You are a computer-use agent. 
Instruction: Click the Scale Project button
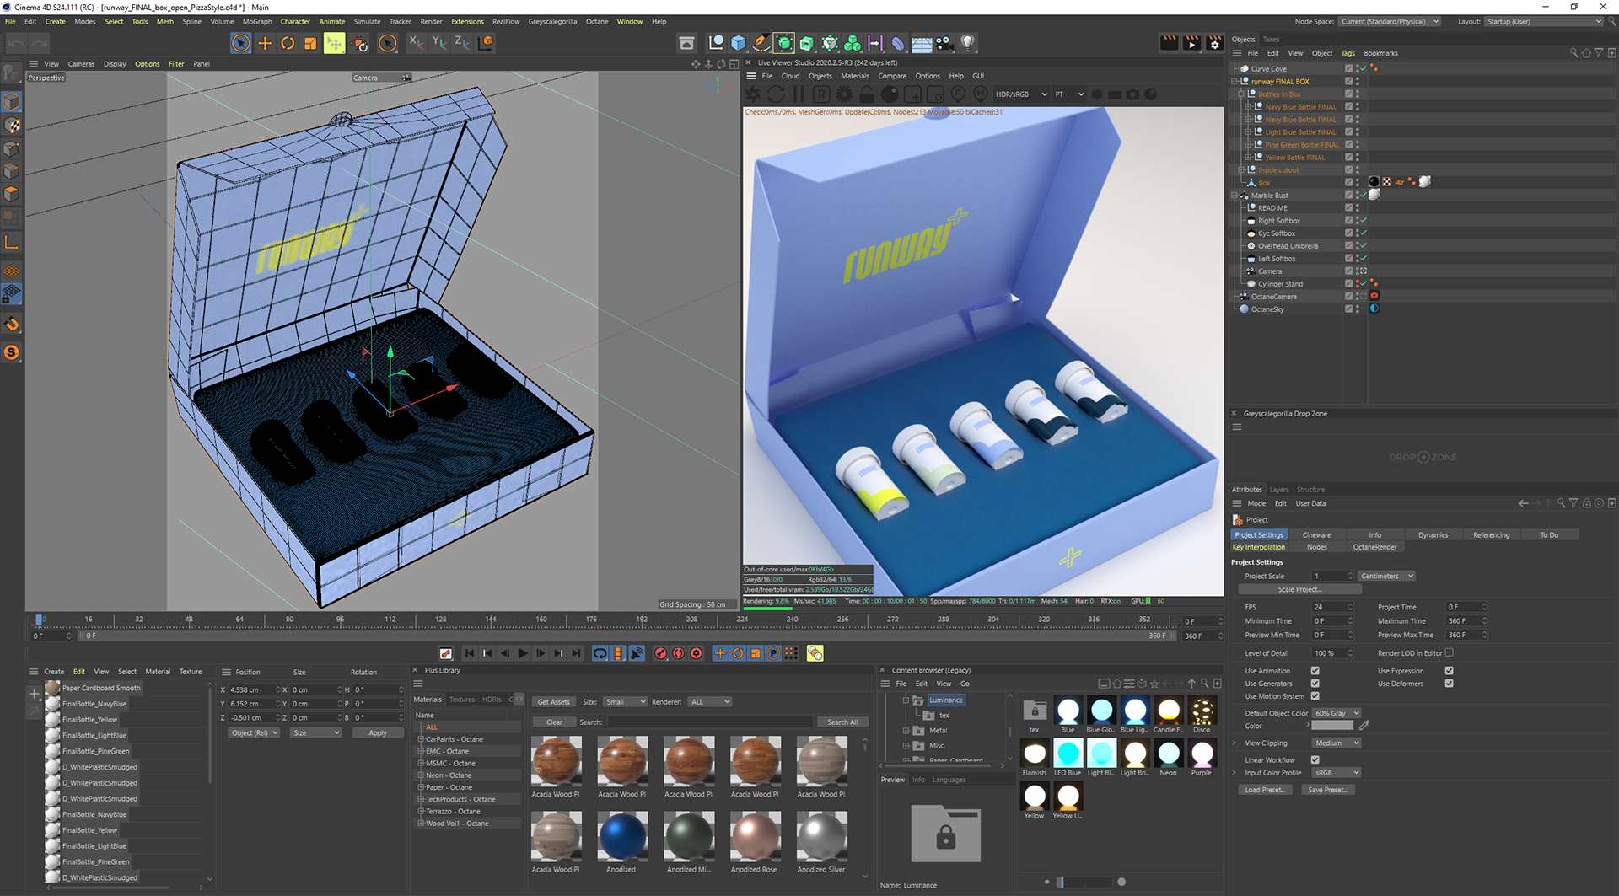pos(1300,590)
